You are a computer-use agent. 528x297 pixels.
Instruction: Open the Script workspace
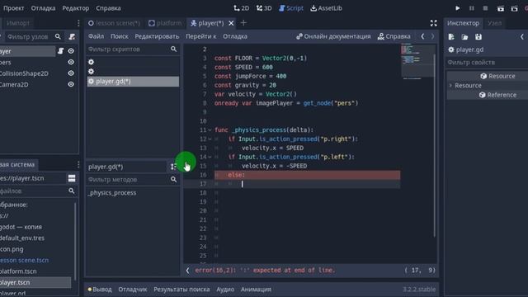click(291, 8)
